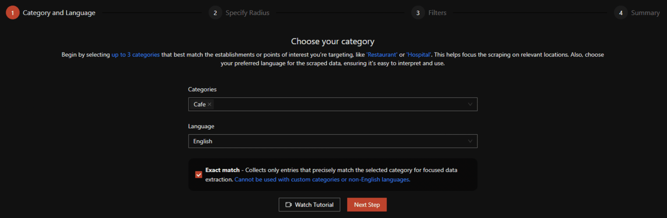The image size is (667, 218).
Task: Open the Summary step label
Action: [645, 13]
